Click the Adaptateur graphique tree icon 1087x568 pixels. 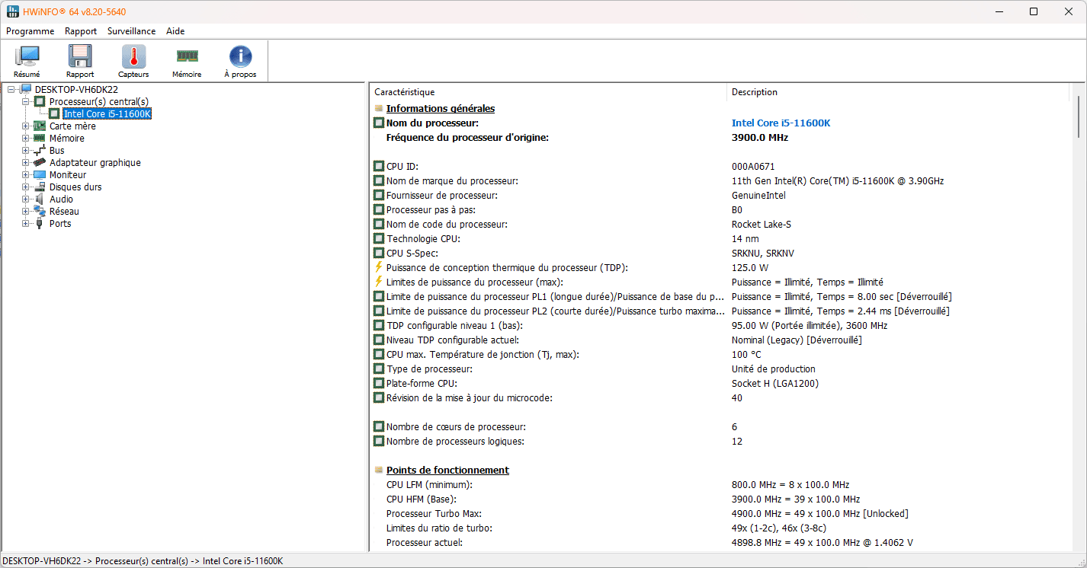point(39,163)
